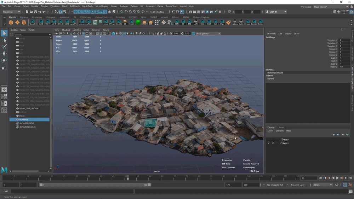Open the Mesh Tools menu
Screen dimensions: 354x199
[x=87, y=6]
